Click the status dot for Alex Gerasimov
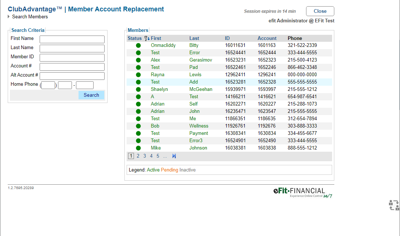 pos(138,60)
